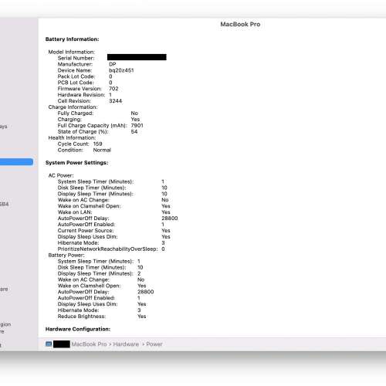Click the Condition value Normal
Viewport: 386px width, 386px height.
(x=102, y=150)
